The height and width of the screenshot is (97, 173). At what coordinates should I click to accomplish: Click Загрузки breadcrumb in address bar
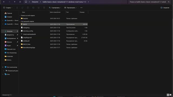coord(35,2)
